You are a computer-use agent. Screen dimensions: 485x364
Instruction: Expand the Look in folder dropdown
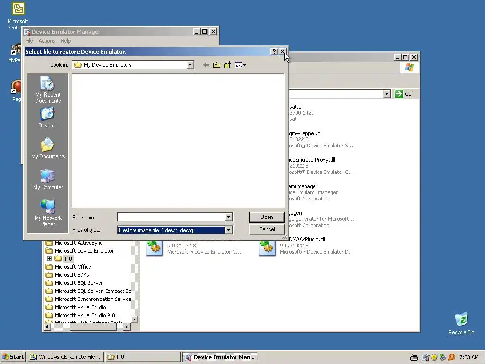tap(190, 65)
